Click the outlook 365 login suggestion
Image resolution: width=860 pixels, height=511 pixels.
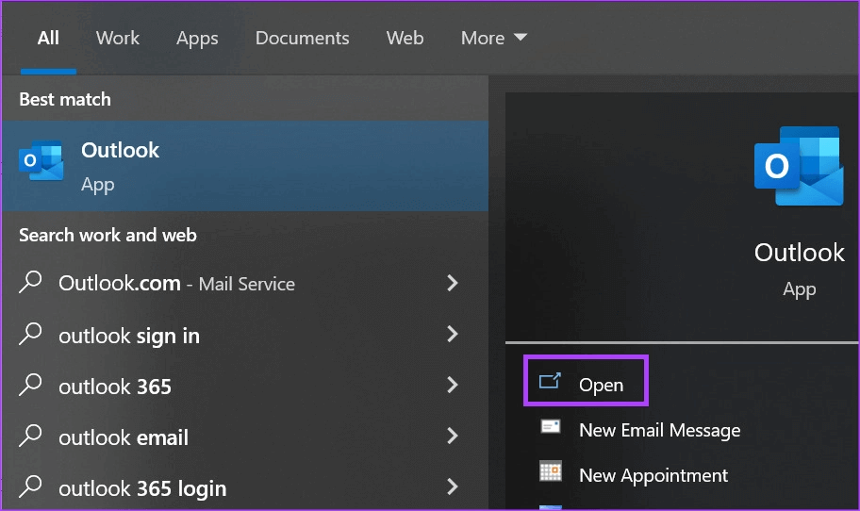pos(142,488)
